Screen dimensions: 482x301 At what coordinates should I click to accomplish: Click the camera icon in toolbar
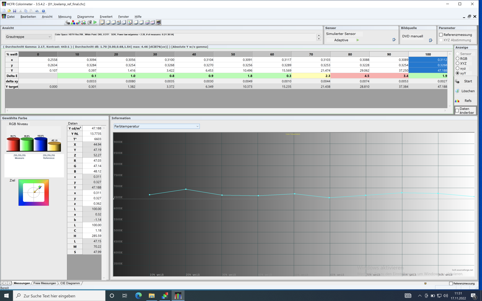89,22
